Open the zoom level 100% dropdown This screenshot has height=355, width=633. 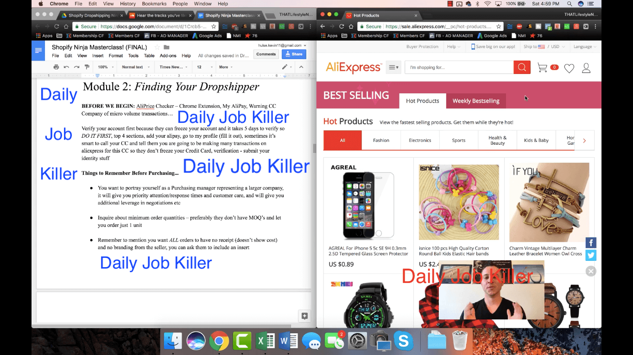(x=106, y=67)
